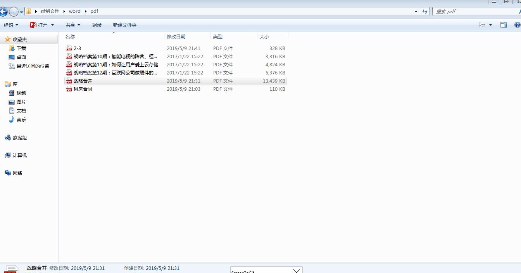Open the 组织 menu
Screen dimensions: 521x273
coord(11,25)
